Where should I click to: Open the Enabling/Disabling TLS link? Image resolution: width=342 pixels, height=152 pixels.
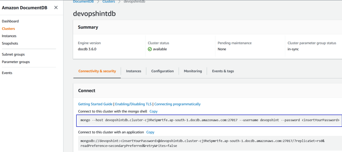[134, 104]
